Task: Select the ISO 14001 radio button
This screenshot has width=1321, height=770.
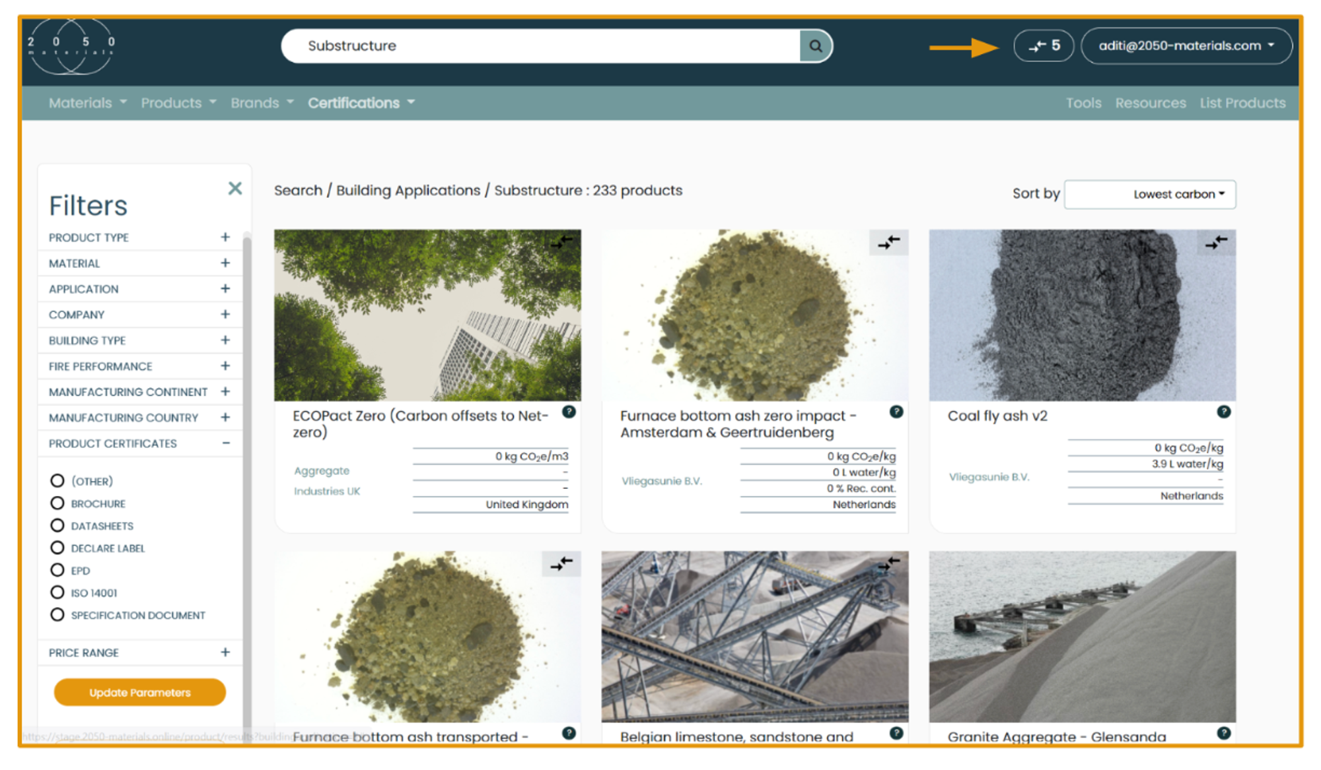Action: pos(57,593)
